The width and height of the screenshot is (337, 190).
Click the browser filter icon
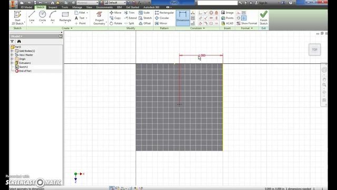click(12, 41)
